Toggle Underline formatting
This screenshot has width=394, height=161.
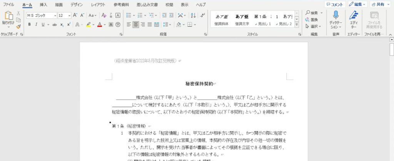(x=43, y=24)
